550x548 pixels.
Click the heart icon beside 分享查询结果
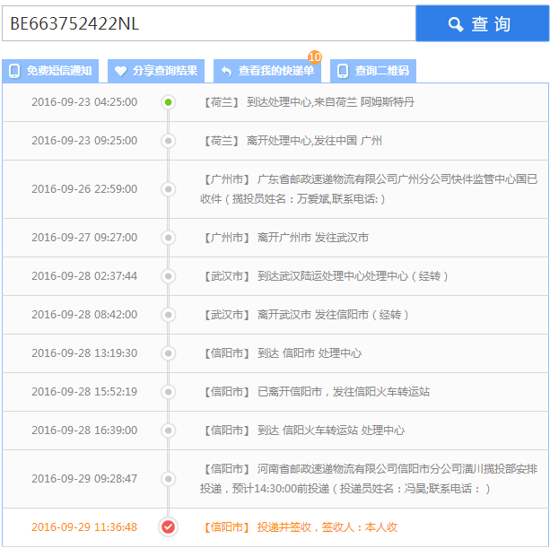tap(120, 71)
